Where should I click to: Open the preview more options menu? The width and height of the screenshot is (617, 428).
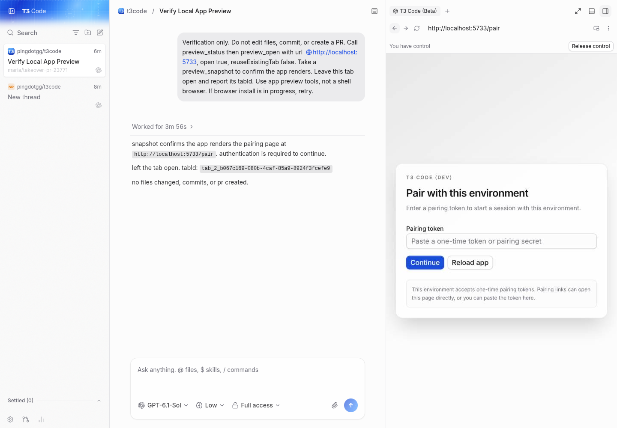click(608, 28)
